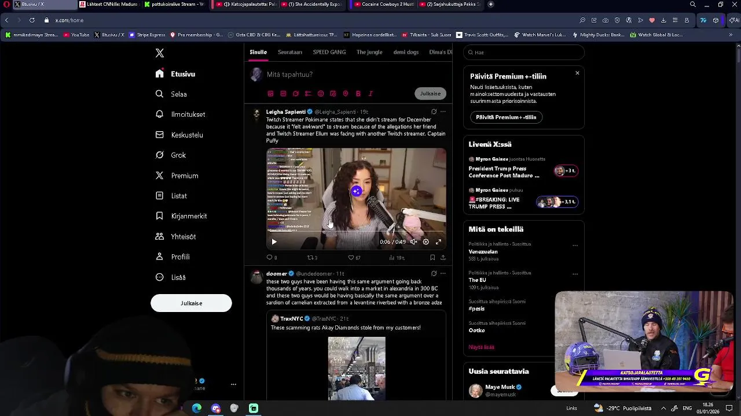Expand the Lisää more menu
Viewport: 741px width, 416px height.
click(171, 277)
